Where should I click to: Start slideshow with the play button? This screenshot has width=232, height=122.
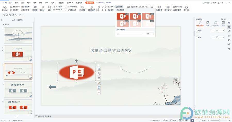[x=192, y=120]
